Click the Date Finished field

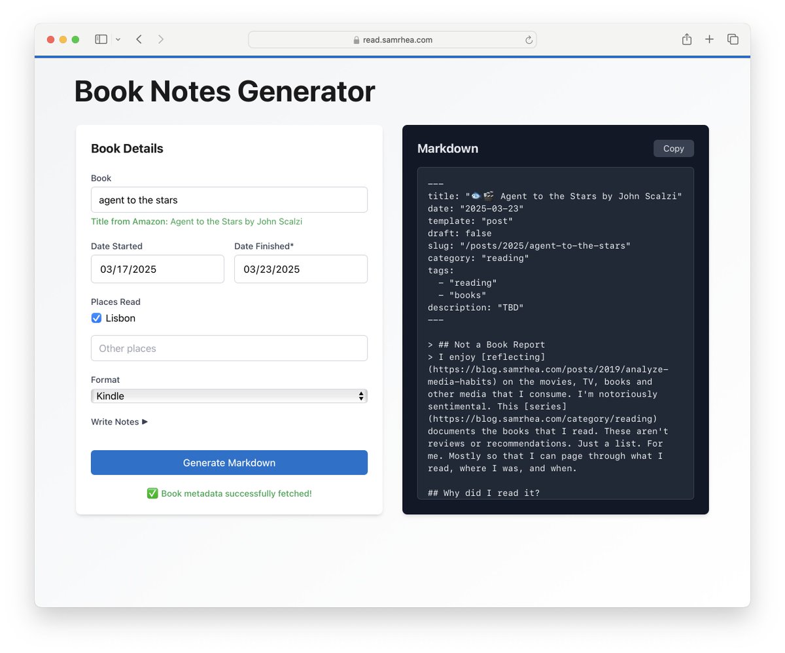[x=301, y=269]
